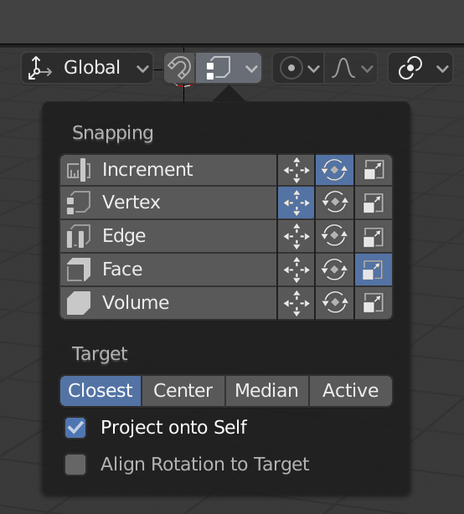
Task: Uncheck Project onto Self
Action: pyautogui.click(x=75, y=428)
